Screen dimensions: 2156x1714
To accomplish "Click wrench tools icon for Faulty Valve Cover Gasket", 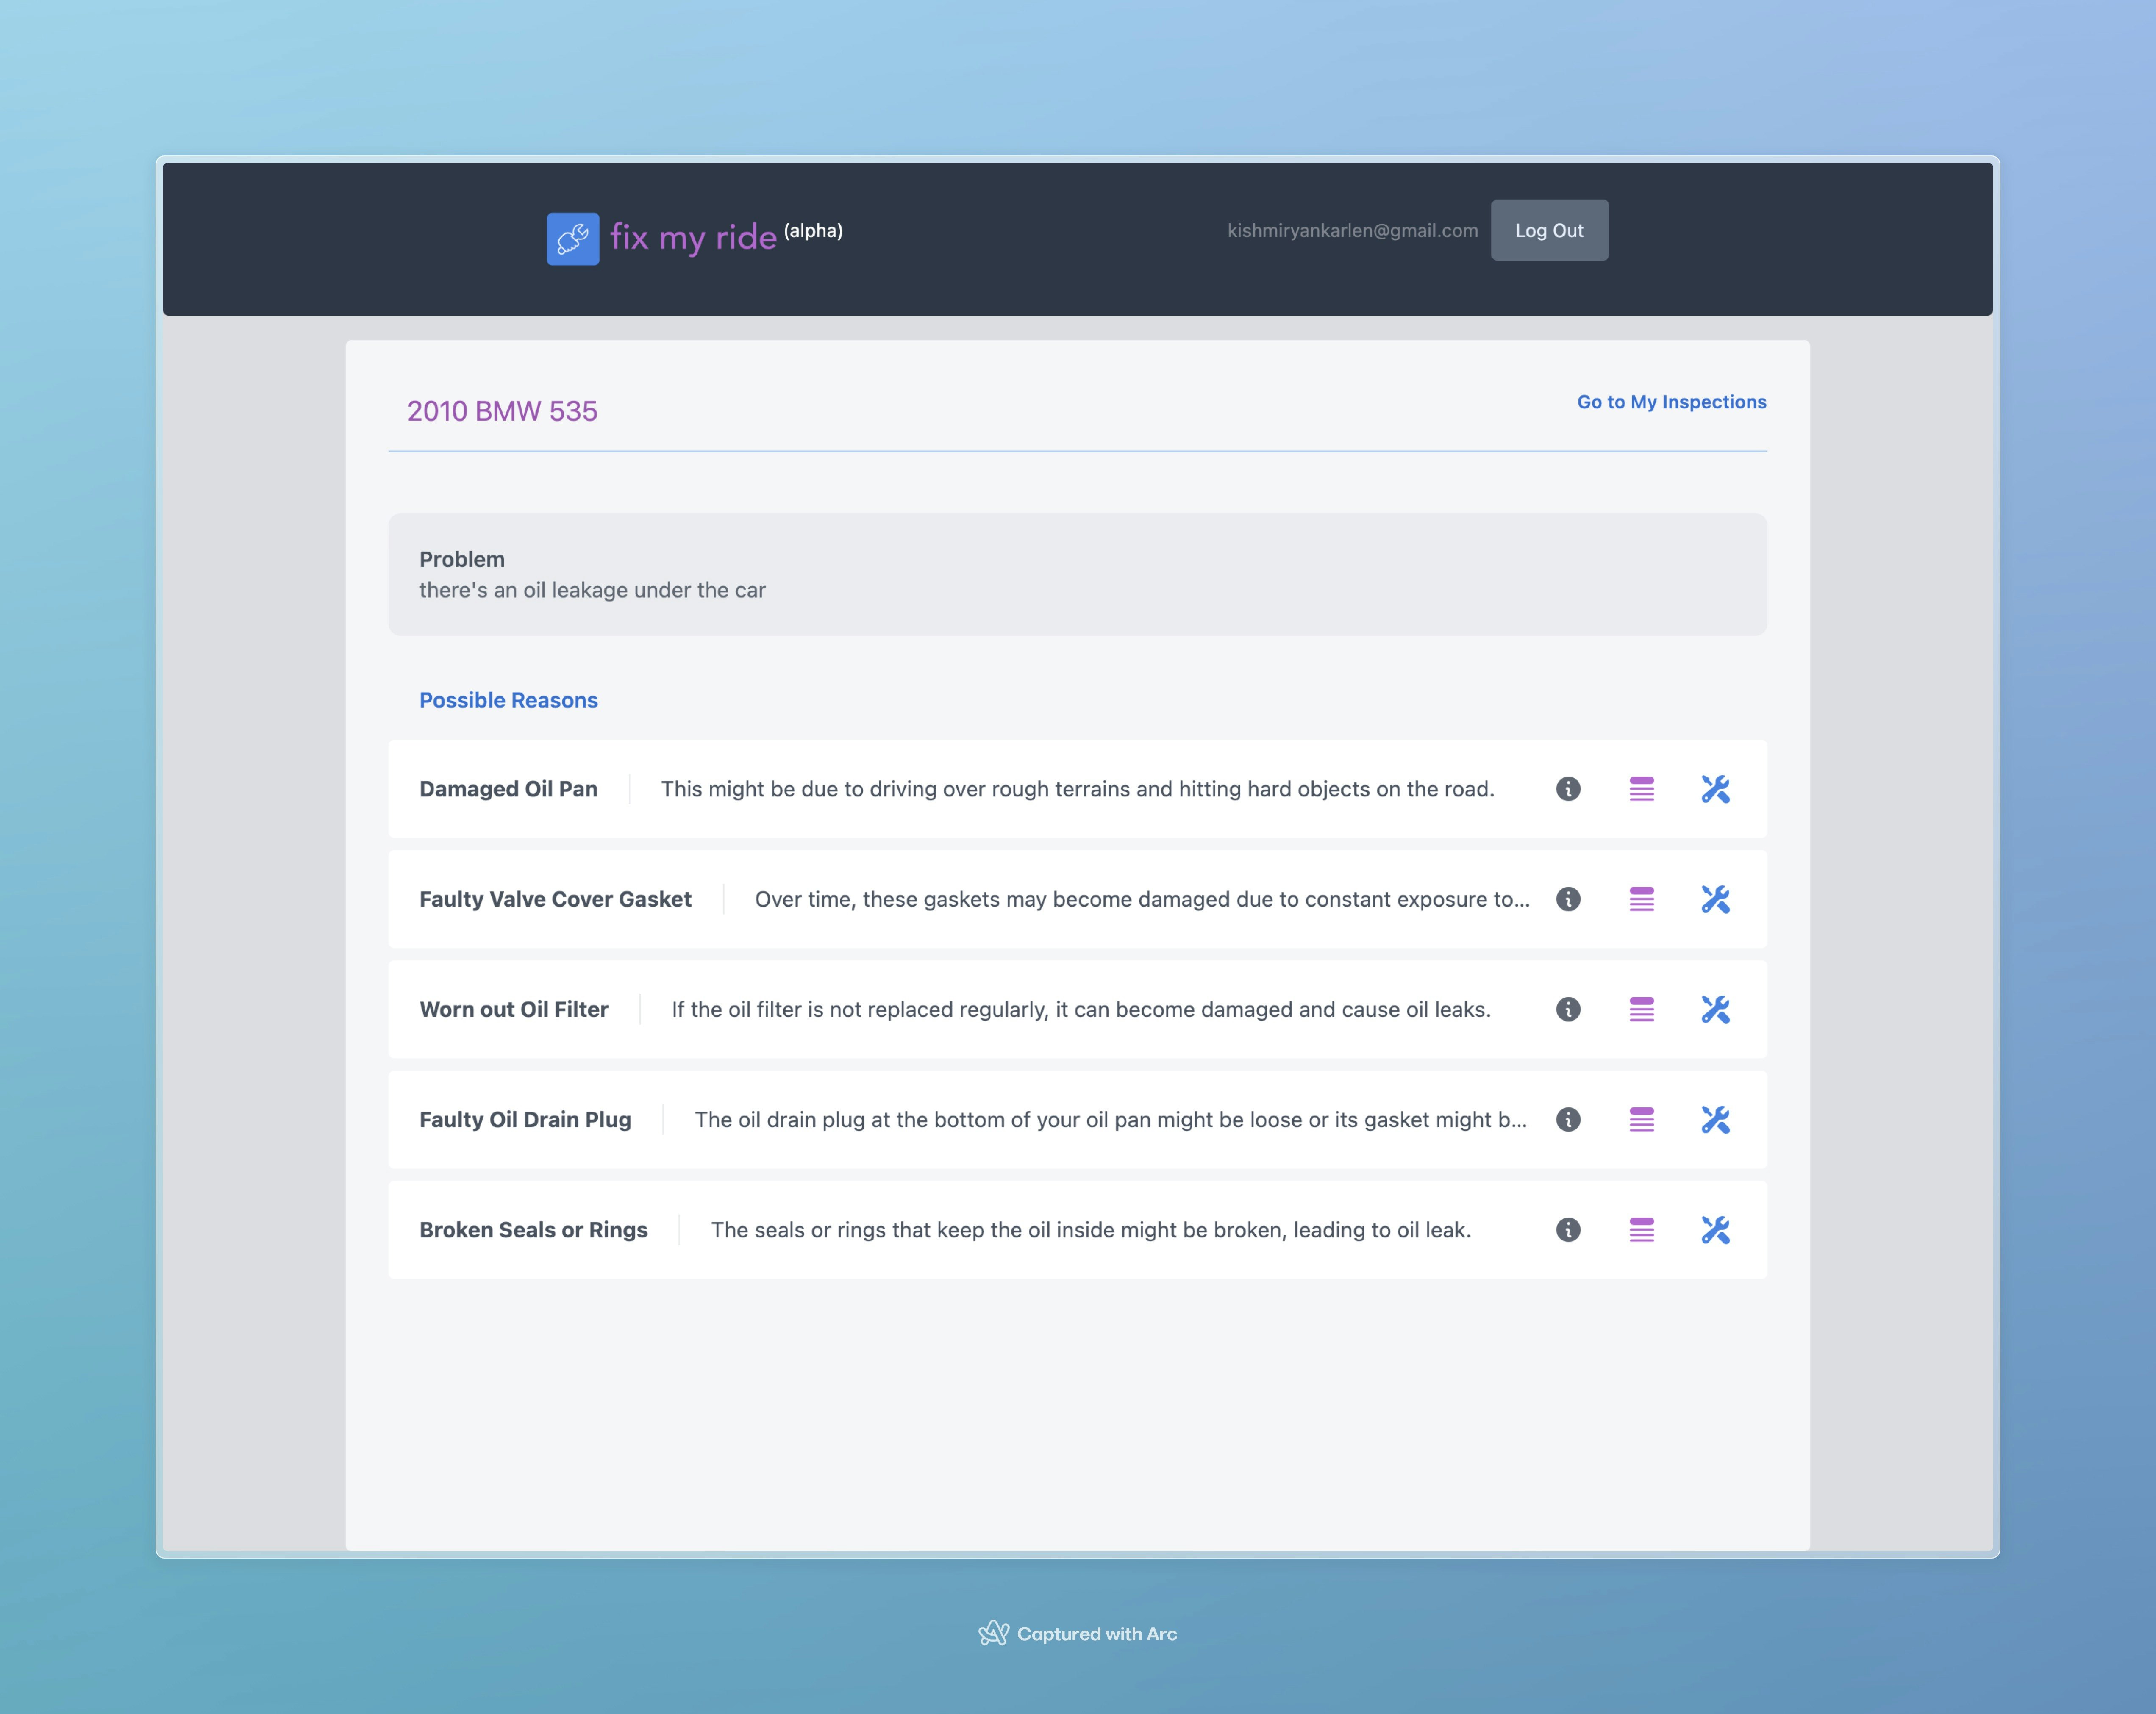I will pyautogui.click(x=1715, y=899).
